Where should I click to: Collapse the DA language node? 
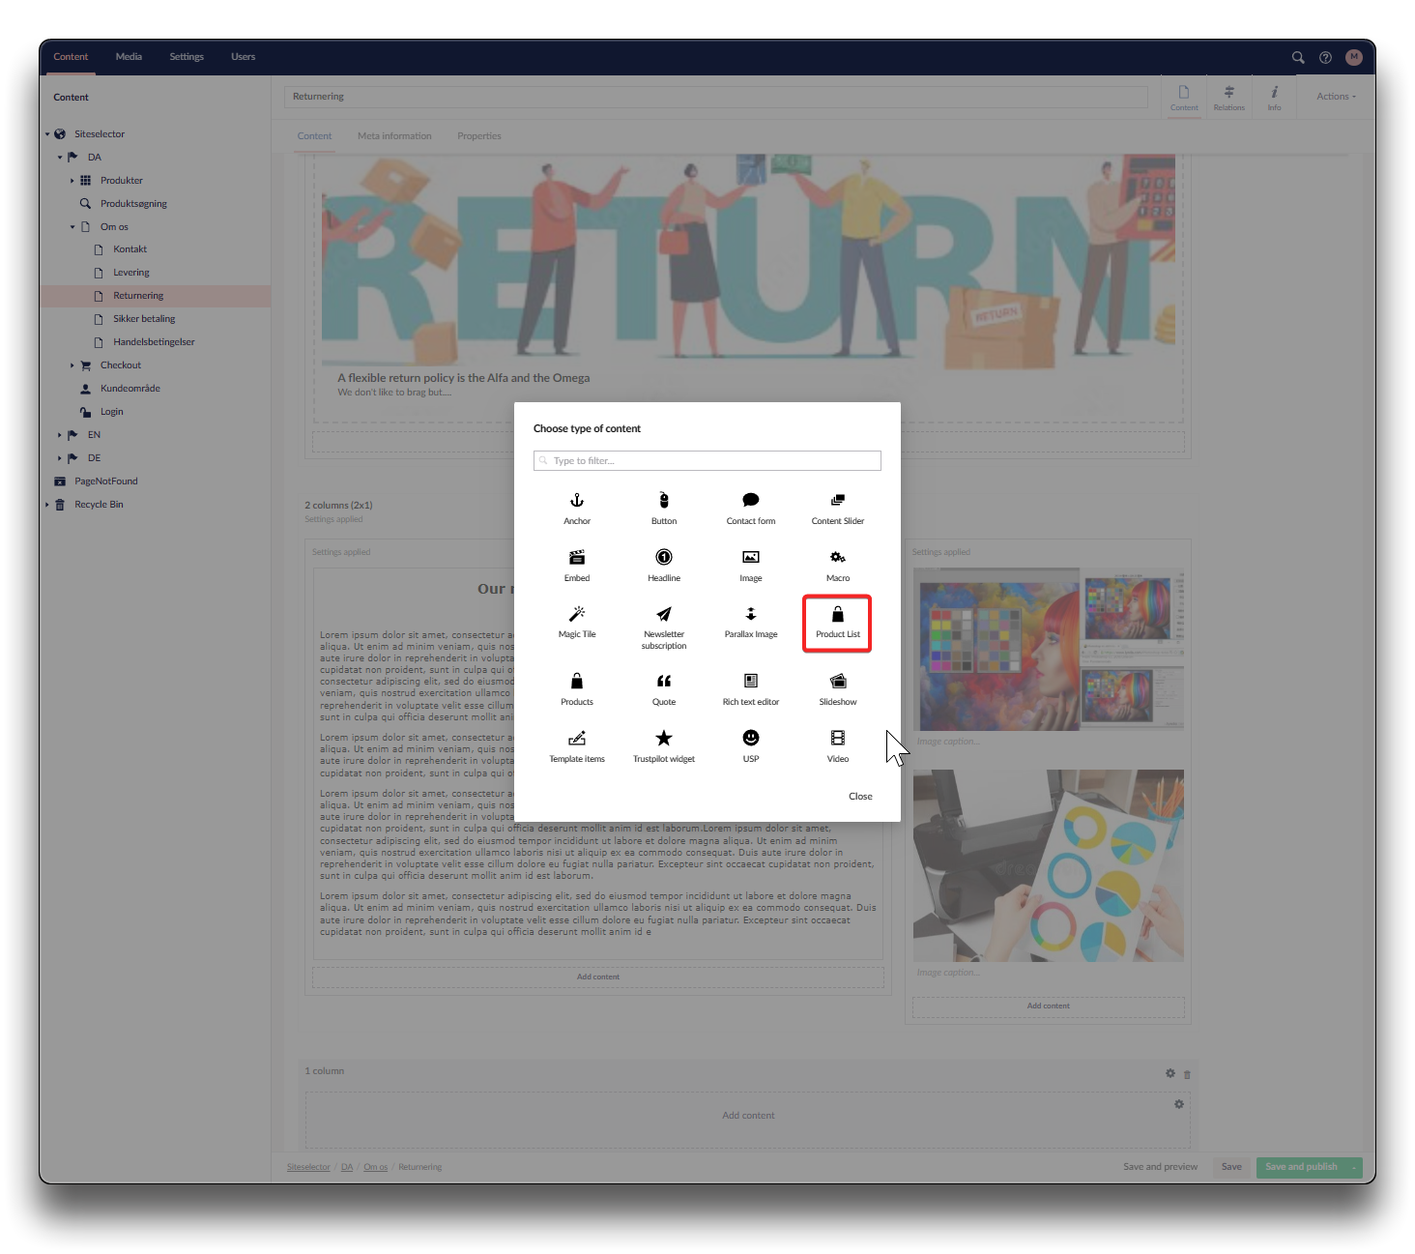pyautogui.click(x=60, y=158)
